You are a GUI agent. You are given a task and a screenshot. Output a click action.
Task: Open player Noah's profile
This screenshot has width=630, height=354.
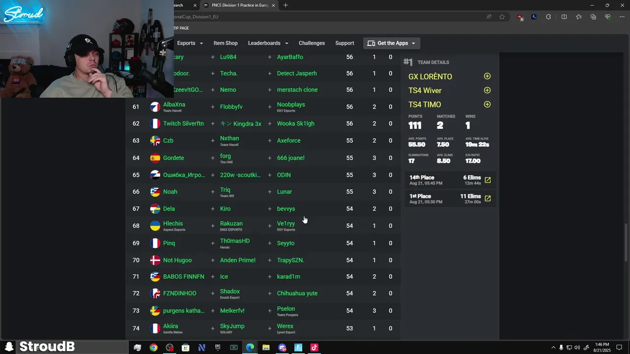[170, 192]
